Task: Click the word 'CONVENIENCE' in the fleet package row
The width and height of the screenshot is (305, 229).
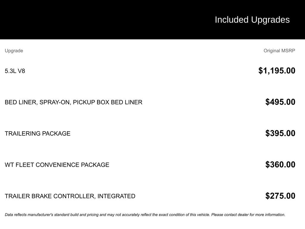Action: click(x=57, y=165)
